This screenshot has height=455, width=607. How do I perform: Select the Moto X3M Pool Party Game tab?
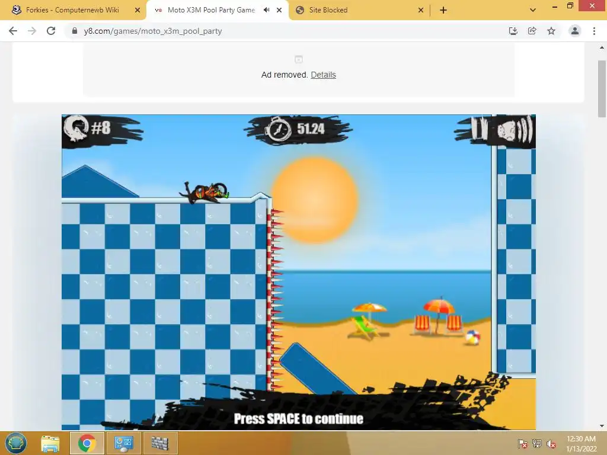point(211,10)
